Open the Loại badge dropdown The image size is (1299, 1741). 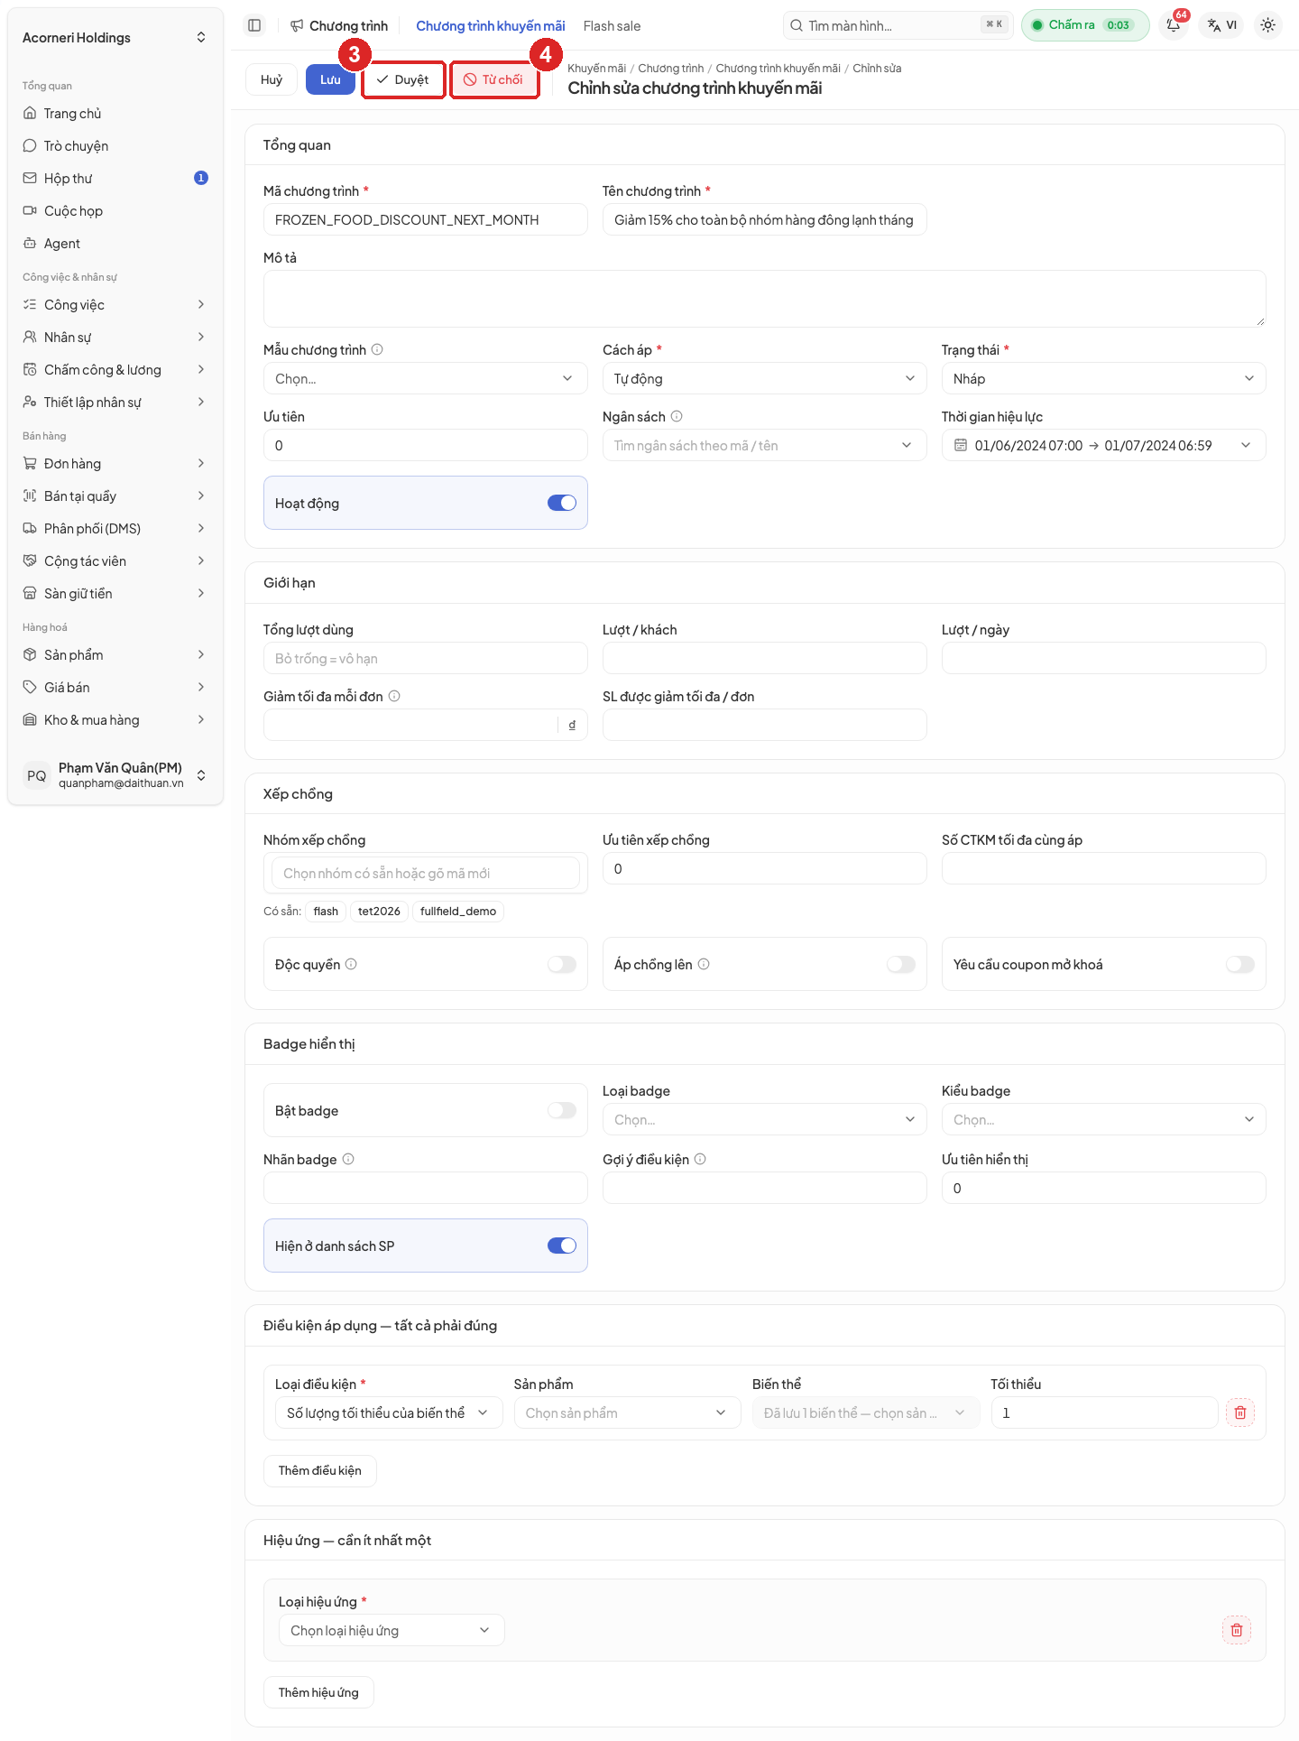pyautogui.click(x=765, y=1119)
